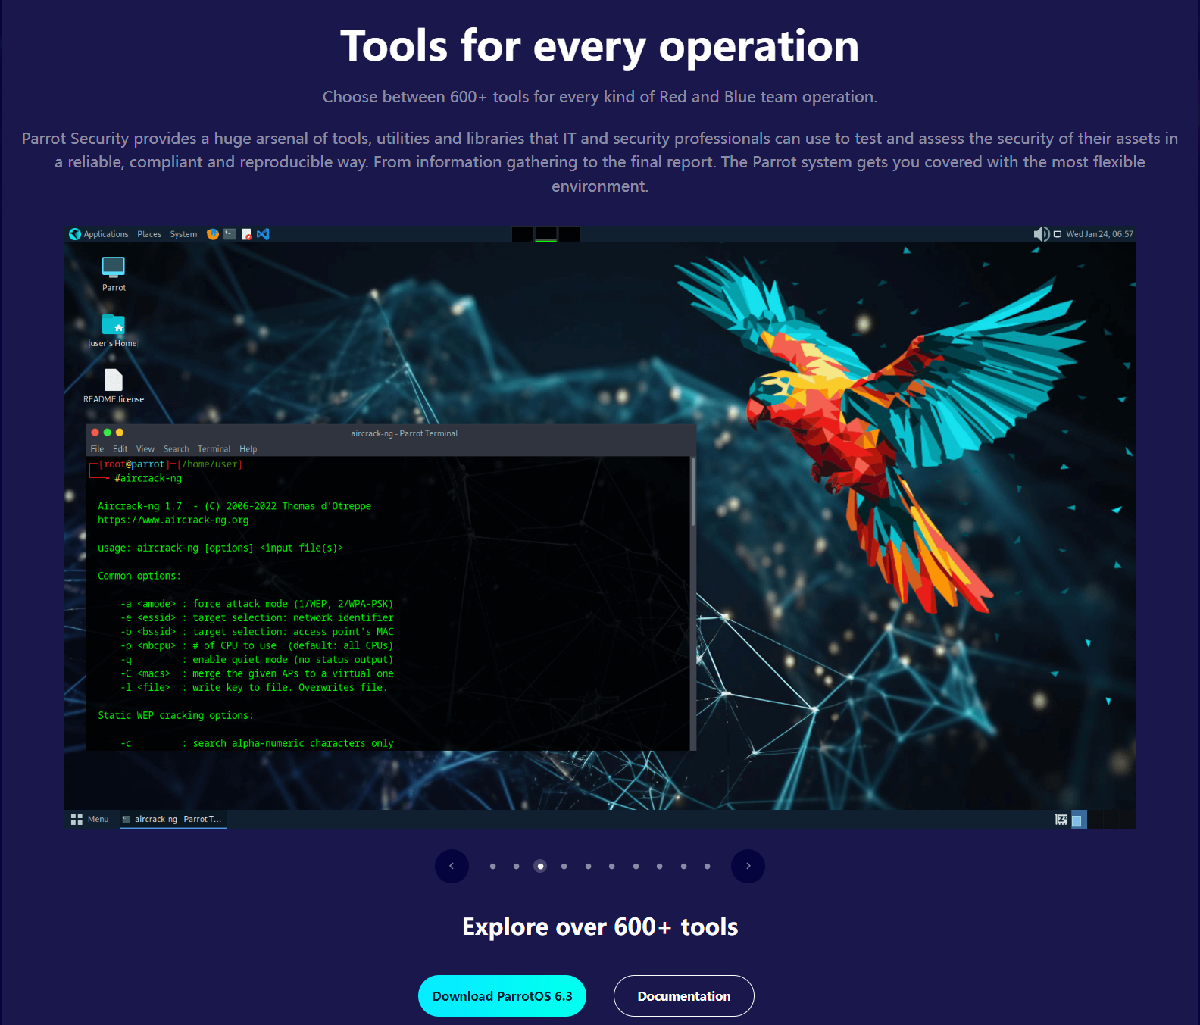This screenshot has width=1200, height=1025.
Task: Open the Applications menu in Parrot panel
Action: click(106, 234)
